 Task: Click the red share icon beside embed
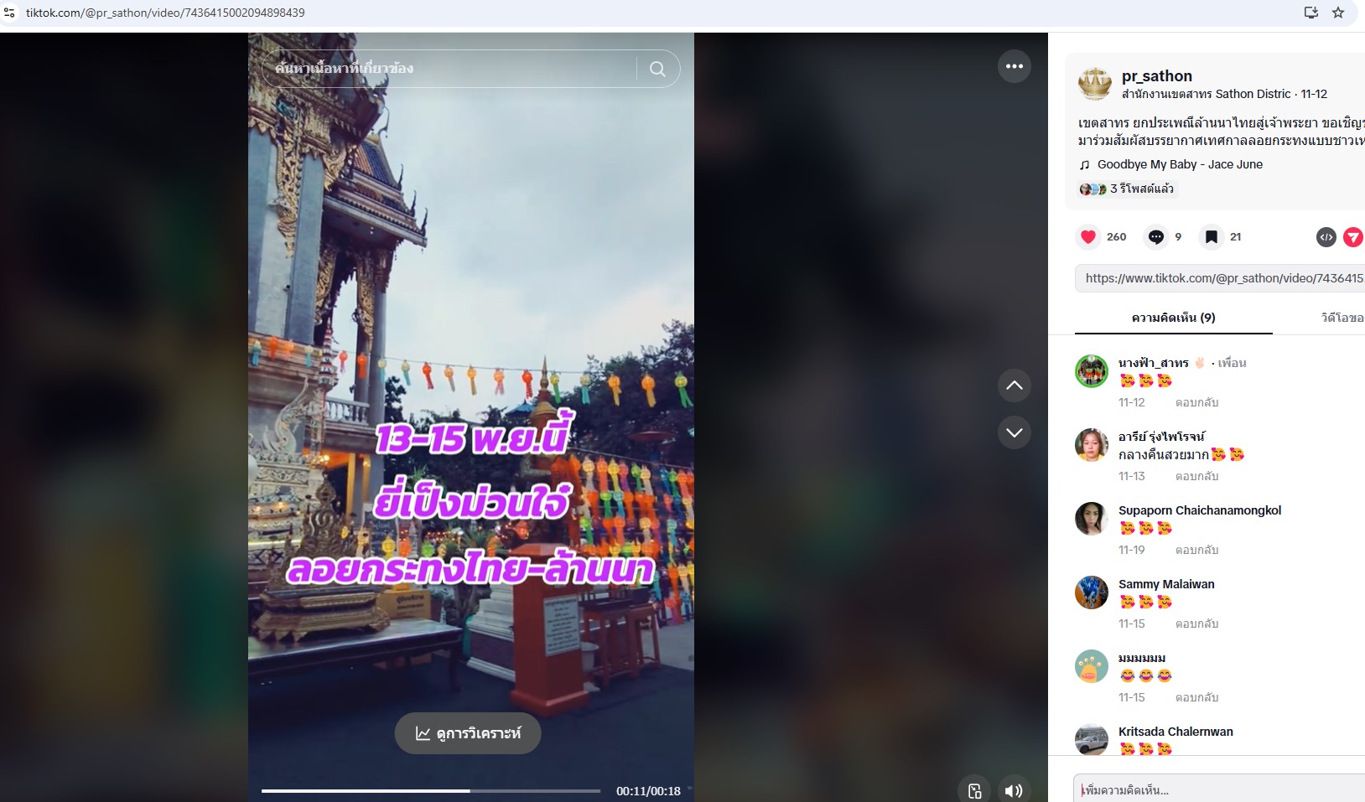1352,237
